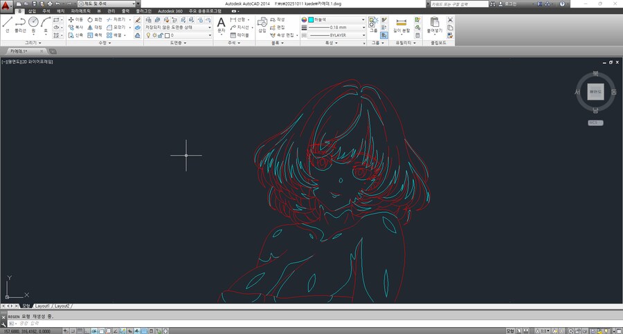Click the Linear dimension (선형) tool
Screen dimensions: 623x334
237,19
